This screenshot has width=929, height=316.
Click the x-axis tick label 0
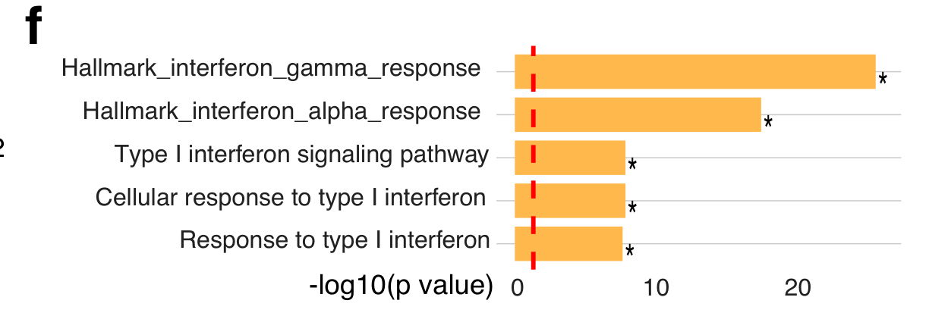[518, 287]
